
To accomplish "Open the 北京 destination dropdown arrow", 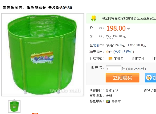I will tap(101, 45).
